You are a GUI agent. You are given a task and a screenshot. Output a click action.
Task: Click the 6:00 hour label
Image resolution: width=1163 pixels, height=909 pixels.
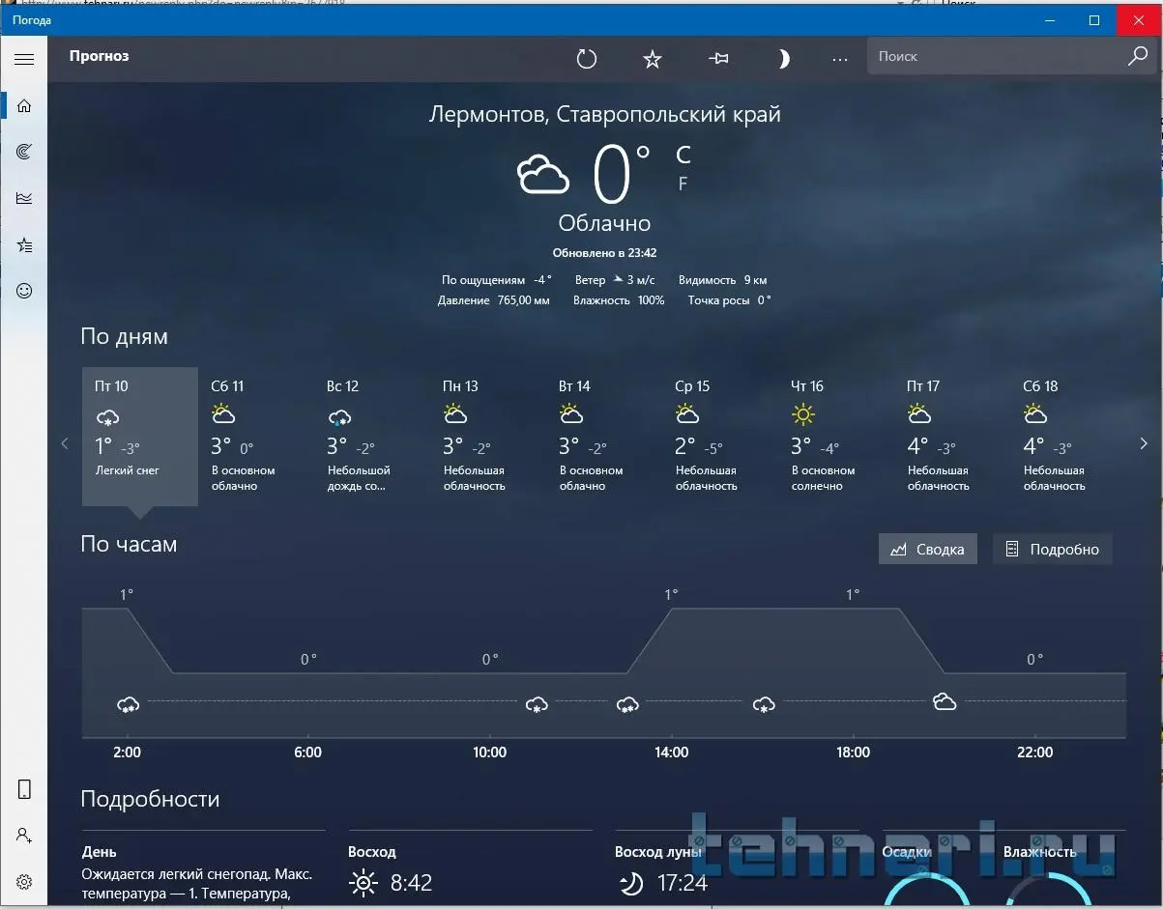click(x=307, y=752)
